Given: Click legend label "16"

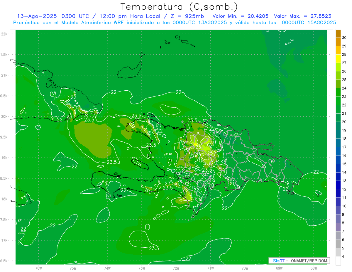Looking at the screenshot, I should pyautogui.click(x=344, y=156).
